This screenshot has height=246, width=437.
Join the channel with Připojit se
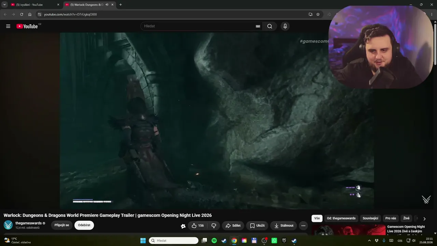(62, 225)
